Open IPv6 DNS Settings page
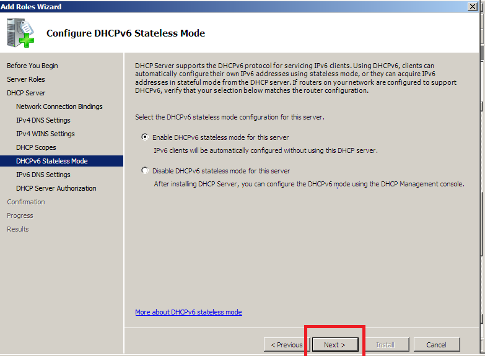Image resolution: width=485 pixels, height=356 pixels. [43, 175]
